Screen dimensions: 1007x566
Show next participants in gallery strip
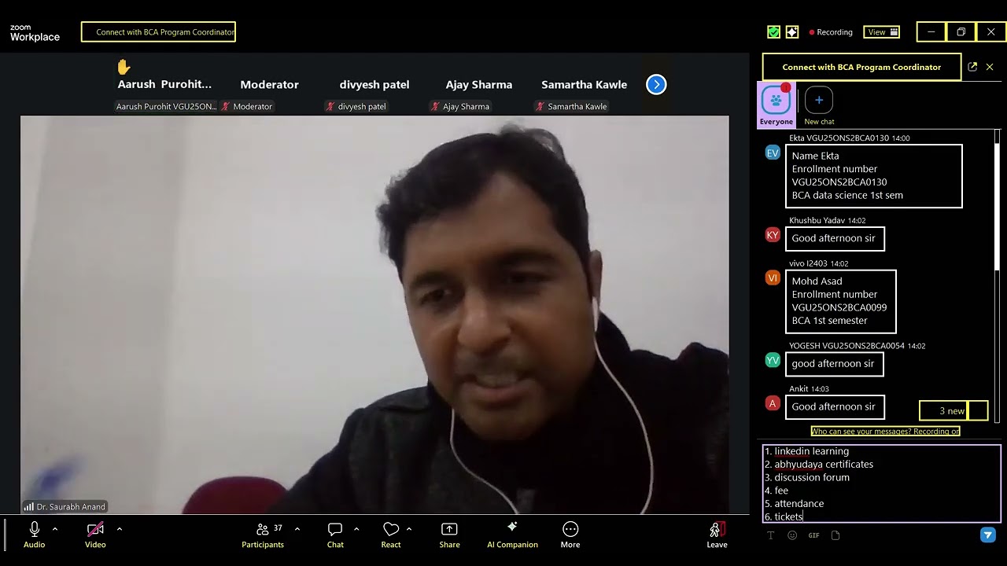(x=656, y=84)
